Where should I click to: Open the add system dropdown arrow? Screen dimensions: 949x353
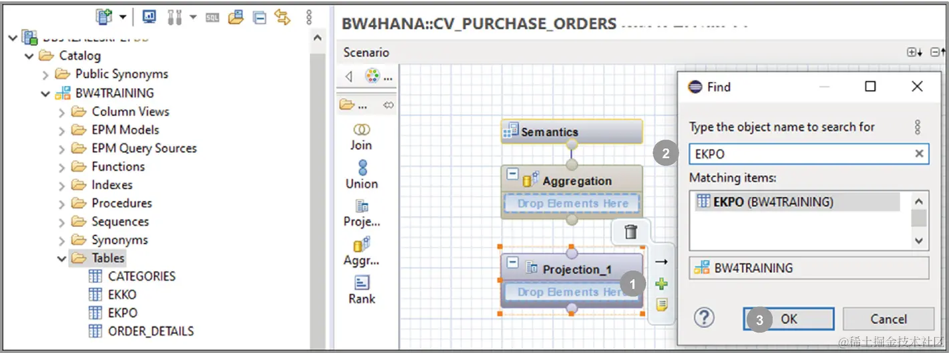tap(122, 17)
